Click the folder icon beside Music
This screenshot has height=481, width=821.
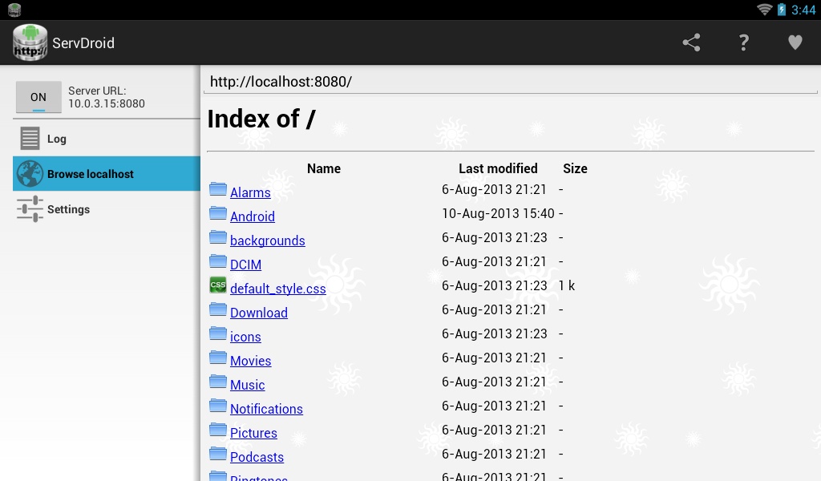click(218, 382)
